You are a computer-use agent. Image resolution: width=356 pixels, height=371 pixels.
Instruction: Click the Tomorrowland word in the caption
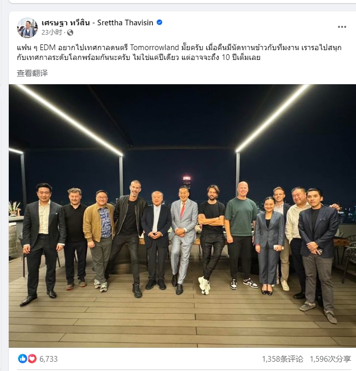154,48
